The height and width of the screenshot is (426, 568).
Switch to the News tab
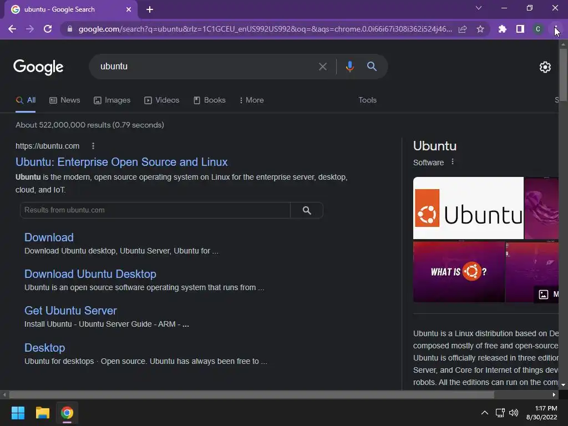click(65, 100)
